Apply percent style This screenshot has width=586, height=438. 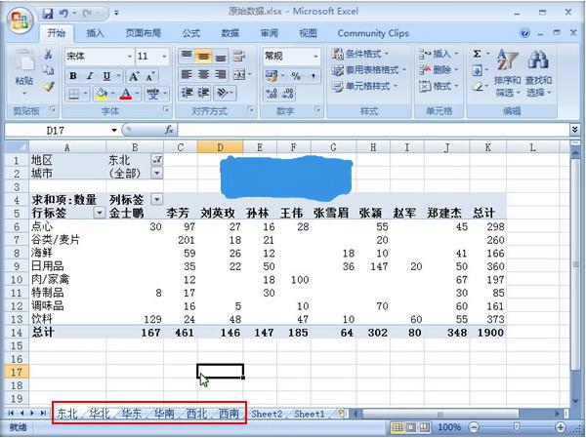[x=296, y=76]
